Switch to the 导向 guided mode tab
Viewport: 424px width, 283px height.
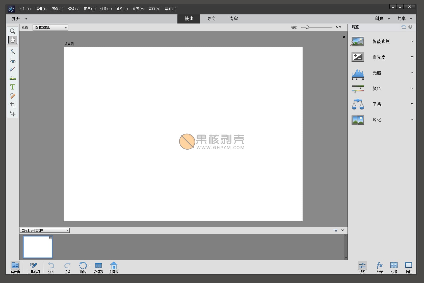click(211, 19)
